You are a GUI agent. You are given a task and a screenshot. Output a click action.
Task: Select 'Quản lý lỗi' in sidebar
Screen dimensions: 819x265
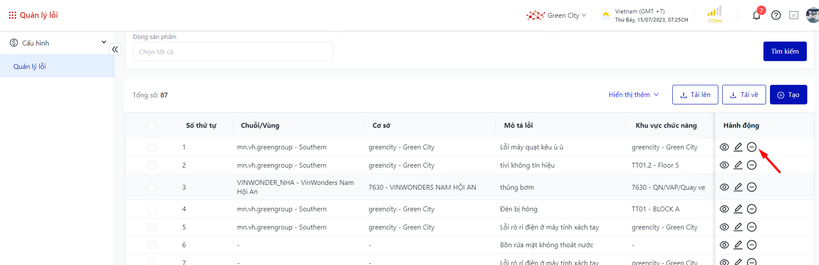(x=30, y=66)
